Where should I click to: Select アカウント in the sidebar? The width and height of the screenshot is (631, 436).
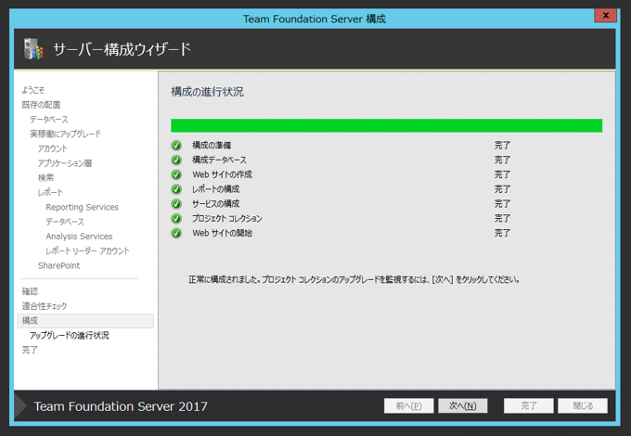click(x=52, y=148)
